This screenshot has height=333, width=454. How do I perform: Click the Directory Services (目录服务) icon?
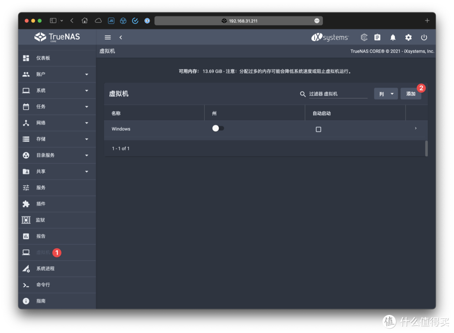pyautogui.click(x=26, y=155)
